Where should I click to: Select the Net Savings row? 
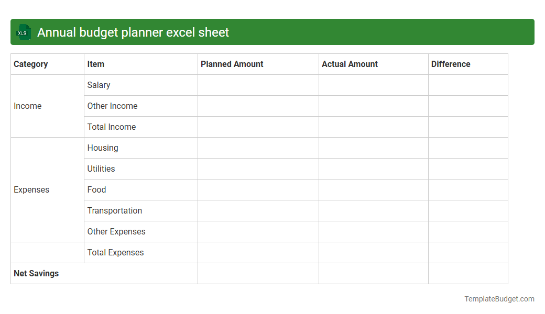(x=36, y=273)
